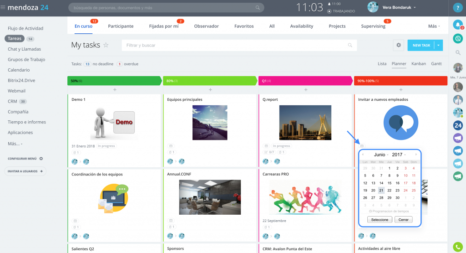Open the hamburger menu next to mendoza 24
The width and height of the screenshot is (466, 253).
coord(3,7)
